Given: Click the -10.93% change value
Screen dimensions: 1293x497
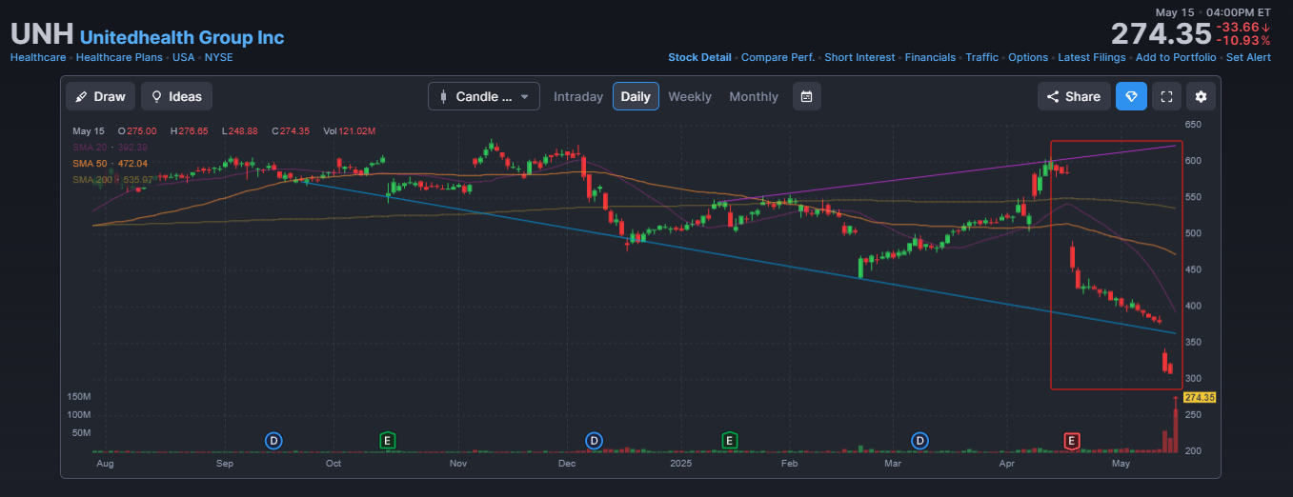Looking at the screenshot, I should [1243, 41].
